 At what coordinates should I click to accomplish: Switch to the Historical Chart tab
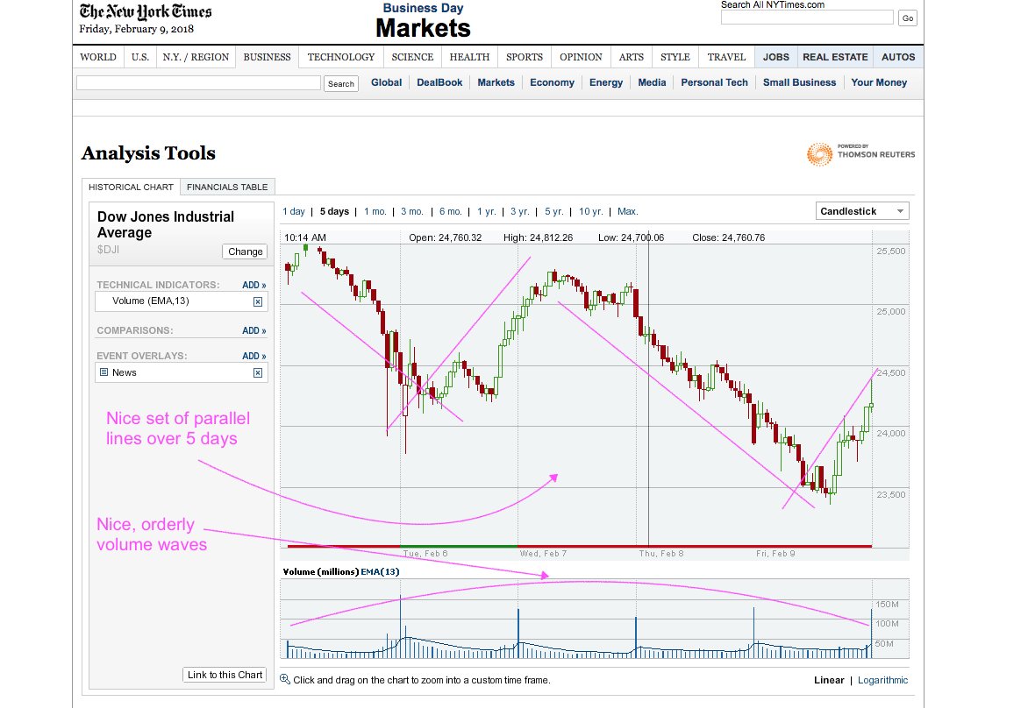[131, 187]
